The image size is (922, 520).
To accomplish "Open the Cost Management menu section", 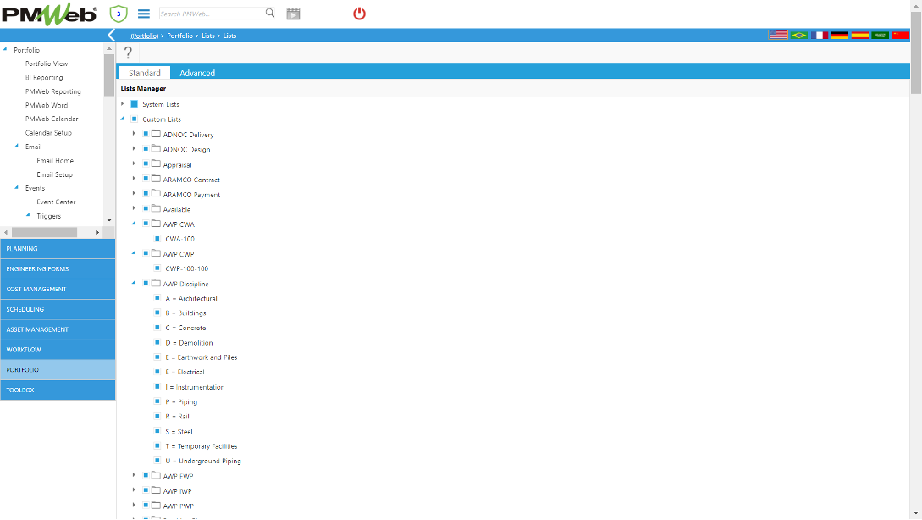I will 58,290.
